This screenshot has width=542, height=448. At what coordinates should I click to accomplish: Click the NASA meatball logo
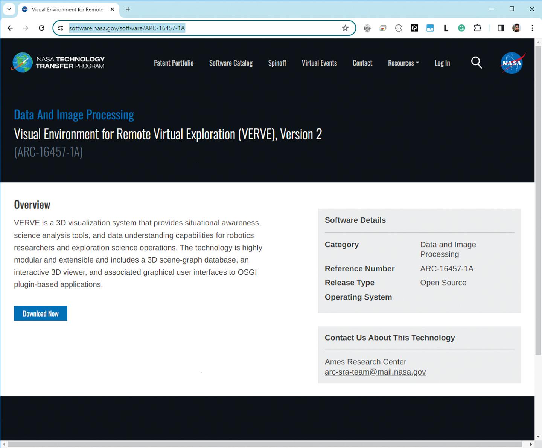[x=512, y=63]
